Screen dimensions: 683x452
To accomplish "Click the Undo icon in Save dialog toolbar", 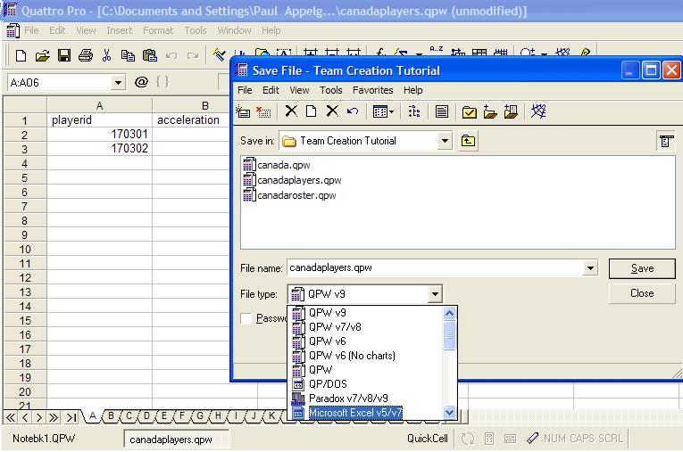I will (x=353, y=111).
